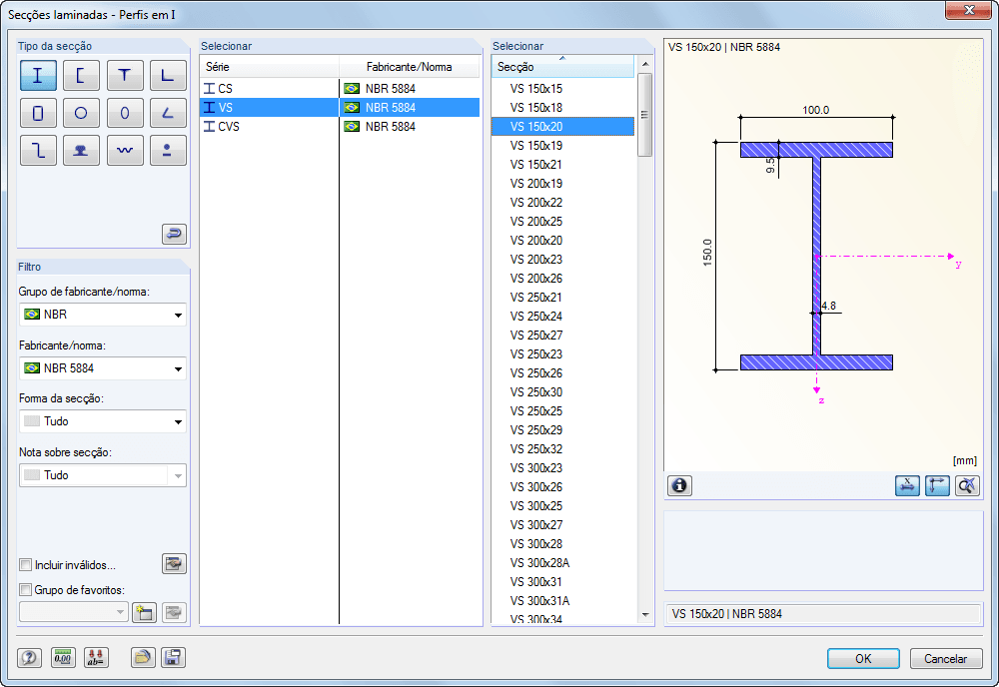Image resolution: width=999 pixels, height=687 pixels.
Task: Select section VS 300x23
Action: (563, 468)
